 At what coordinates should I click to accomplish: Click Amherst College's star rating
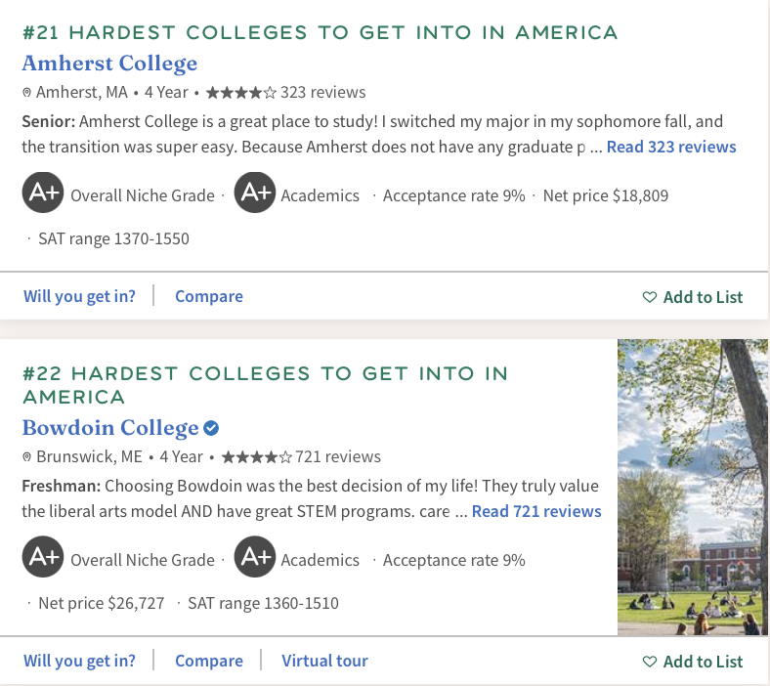241,92
